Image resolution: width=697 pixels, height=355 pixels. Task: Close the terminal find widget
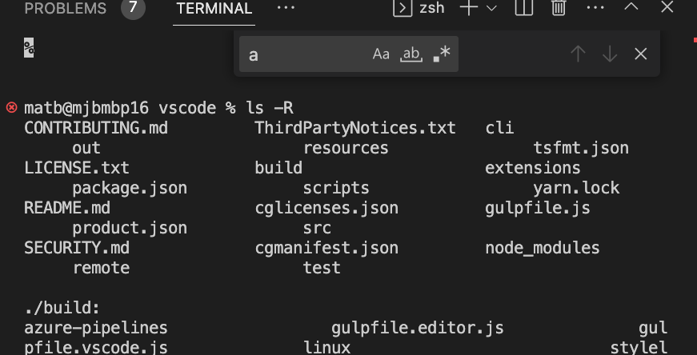click(x=640, y=54)
